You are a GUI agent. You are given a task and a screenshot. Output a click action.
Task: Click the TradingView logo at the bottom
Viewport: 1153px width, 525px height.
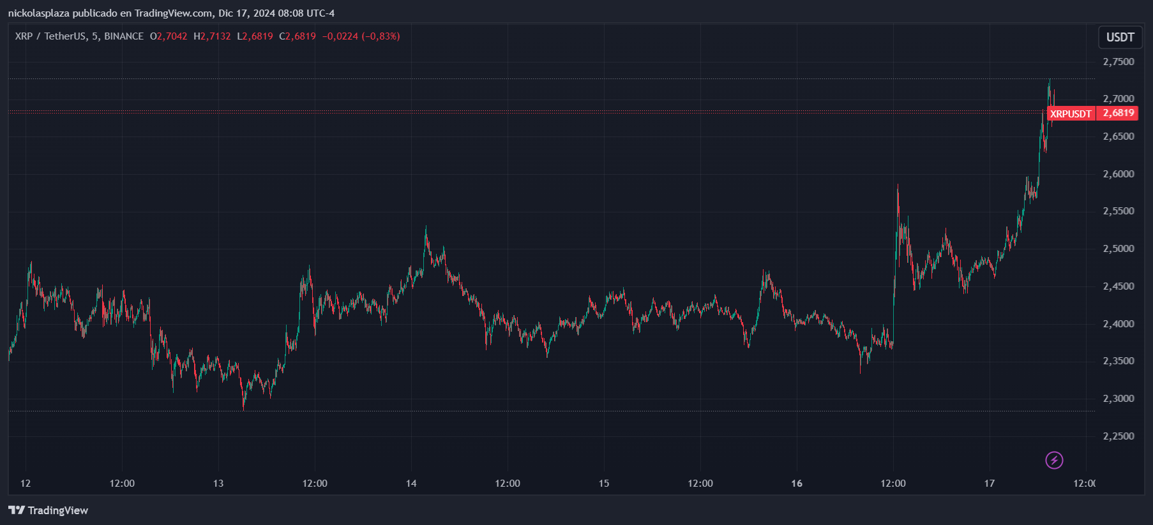(x=49, y=510)
